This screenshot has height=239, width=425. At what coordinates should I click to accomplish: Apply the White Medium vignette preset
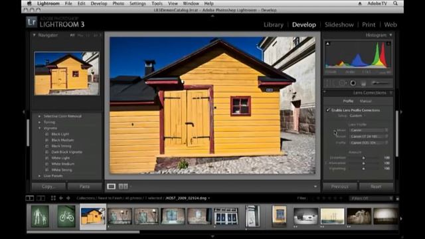pyautogui.click(x=62, y=164)
